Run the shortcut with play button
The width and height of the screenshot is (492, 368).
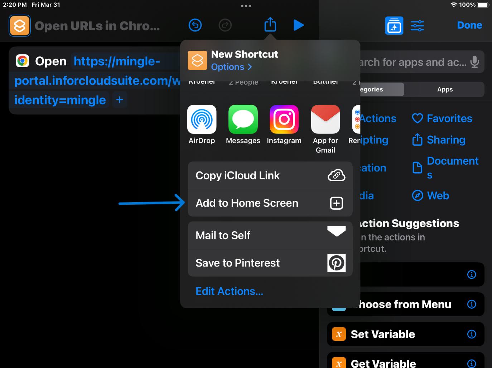click(x=299, y=25)
